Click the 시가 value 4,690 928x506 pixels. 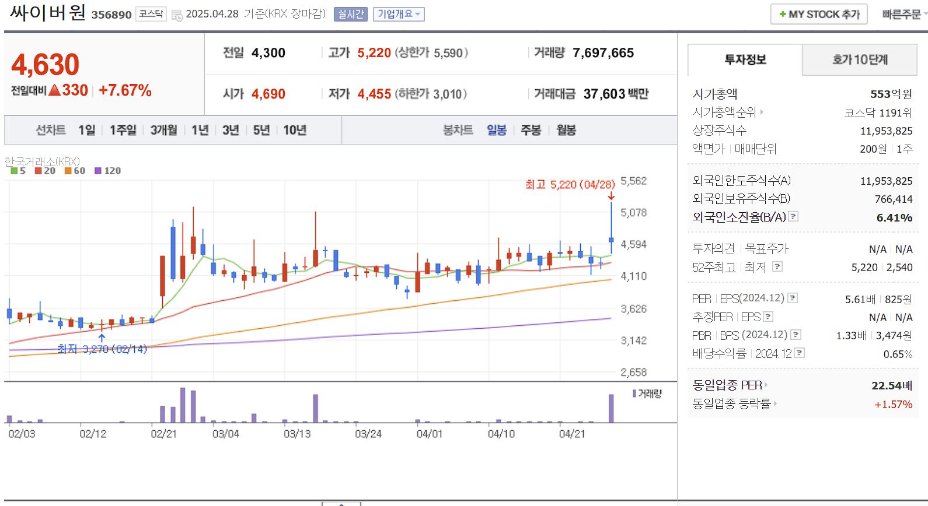tap(268, 94)
